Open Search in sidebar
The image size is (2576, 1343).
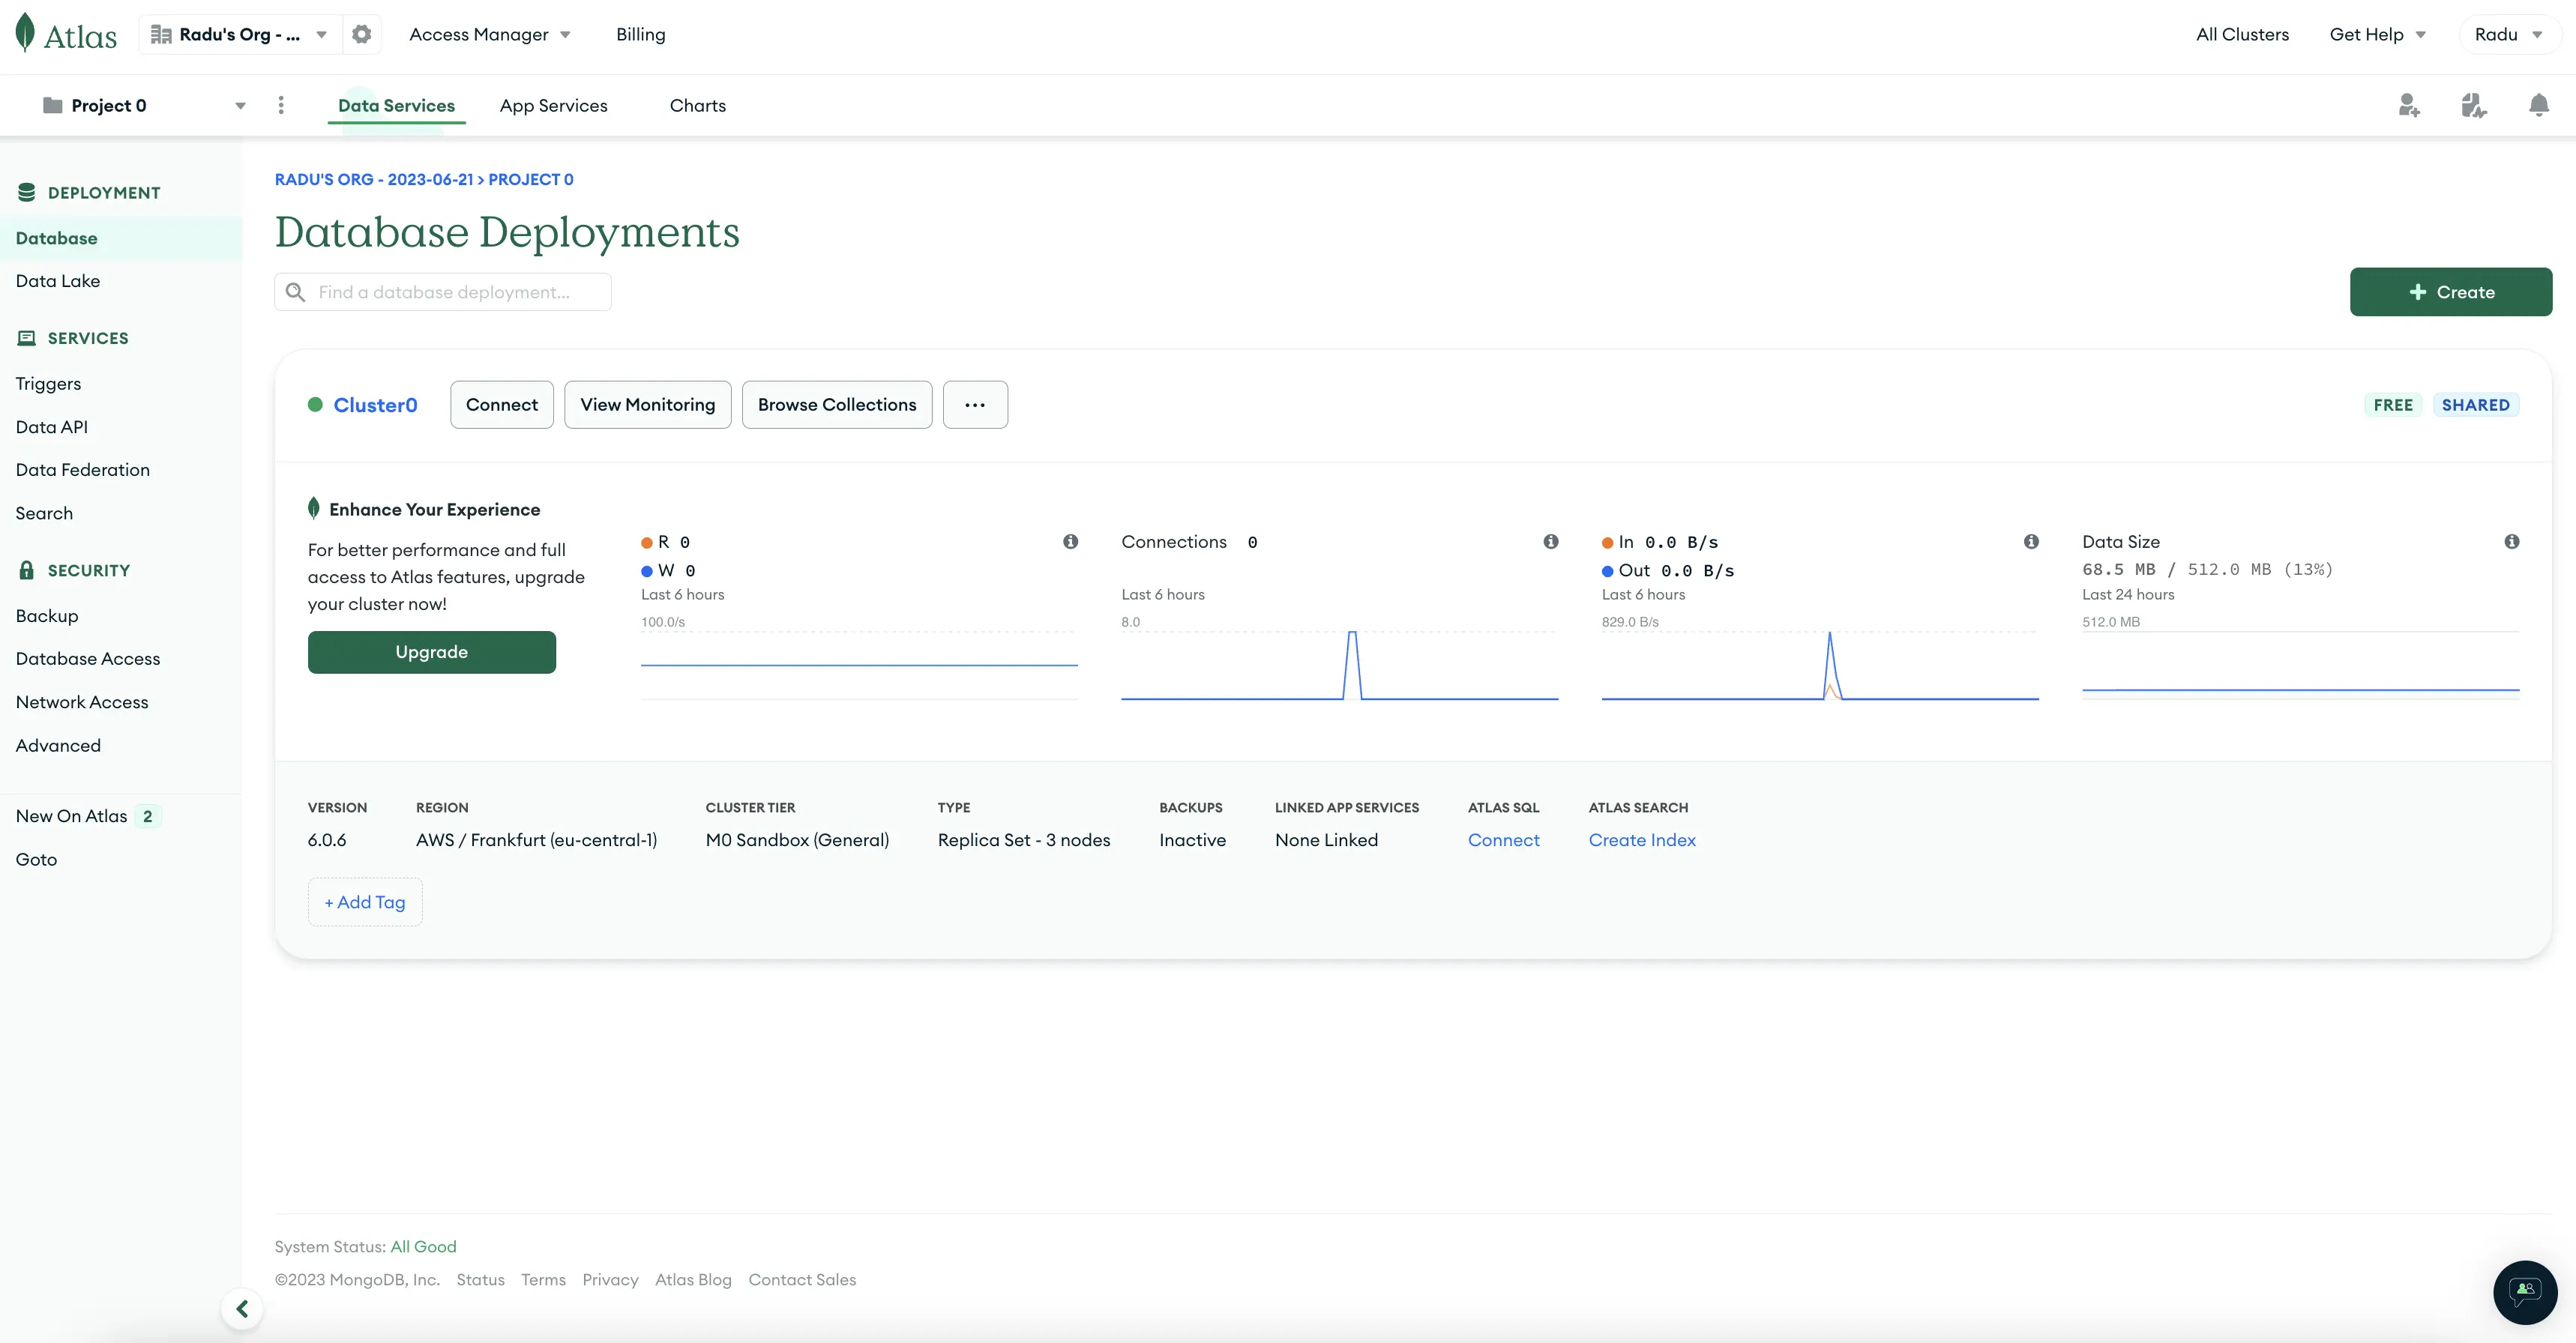44,513
